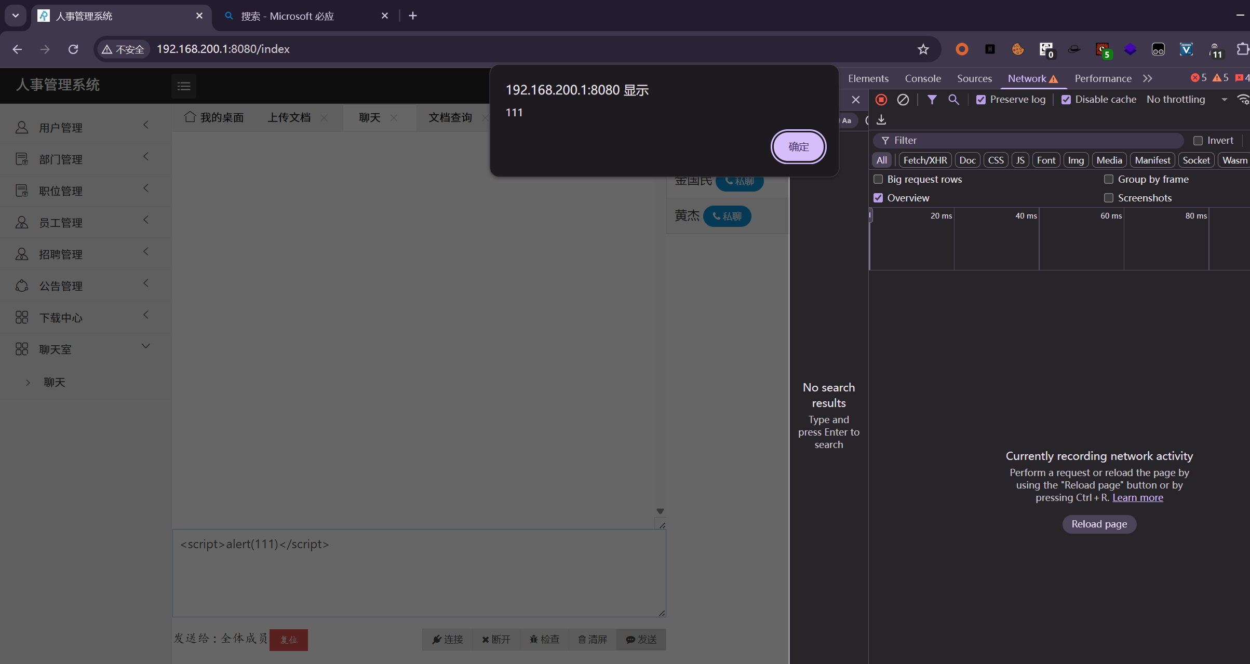Click the Reload page button

click(1099, 524)
